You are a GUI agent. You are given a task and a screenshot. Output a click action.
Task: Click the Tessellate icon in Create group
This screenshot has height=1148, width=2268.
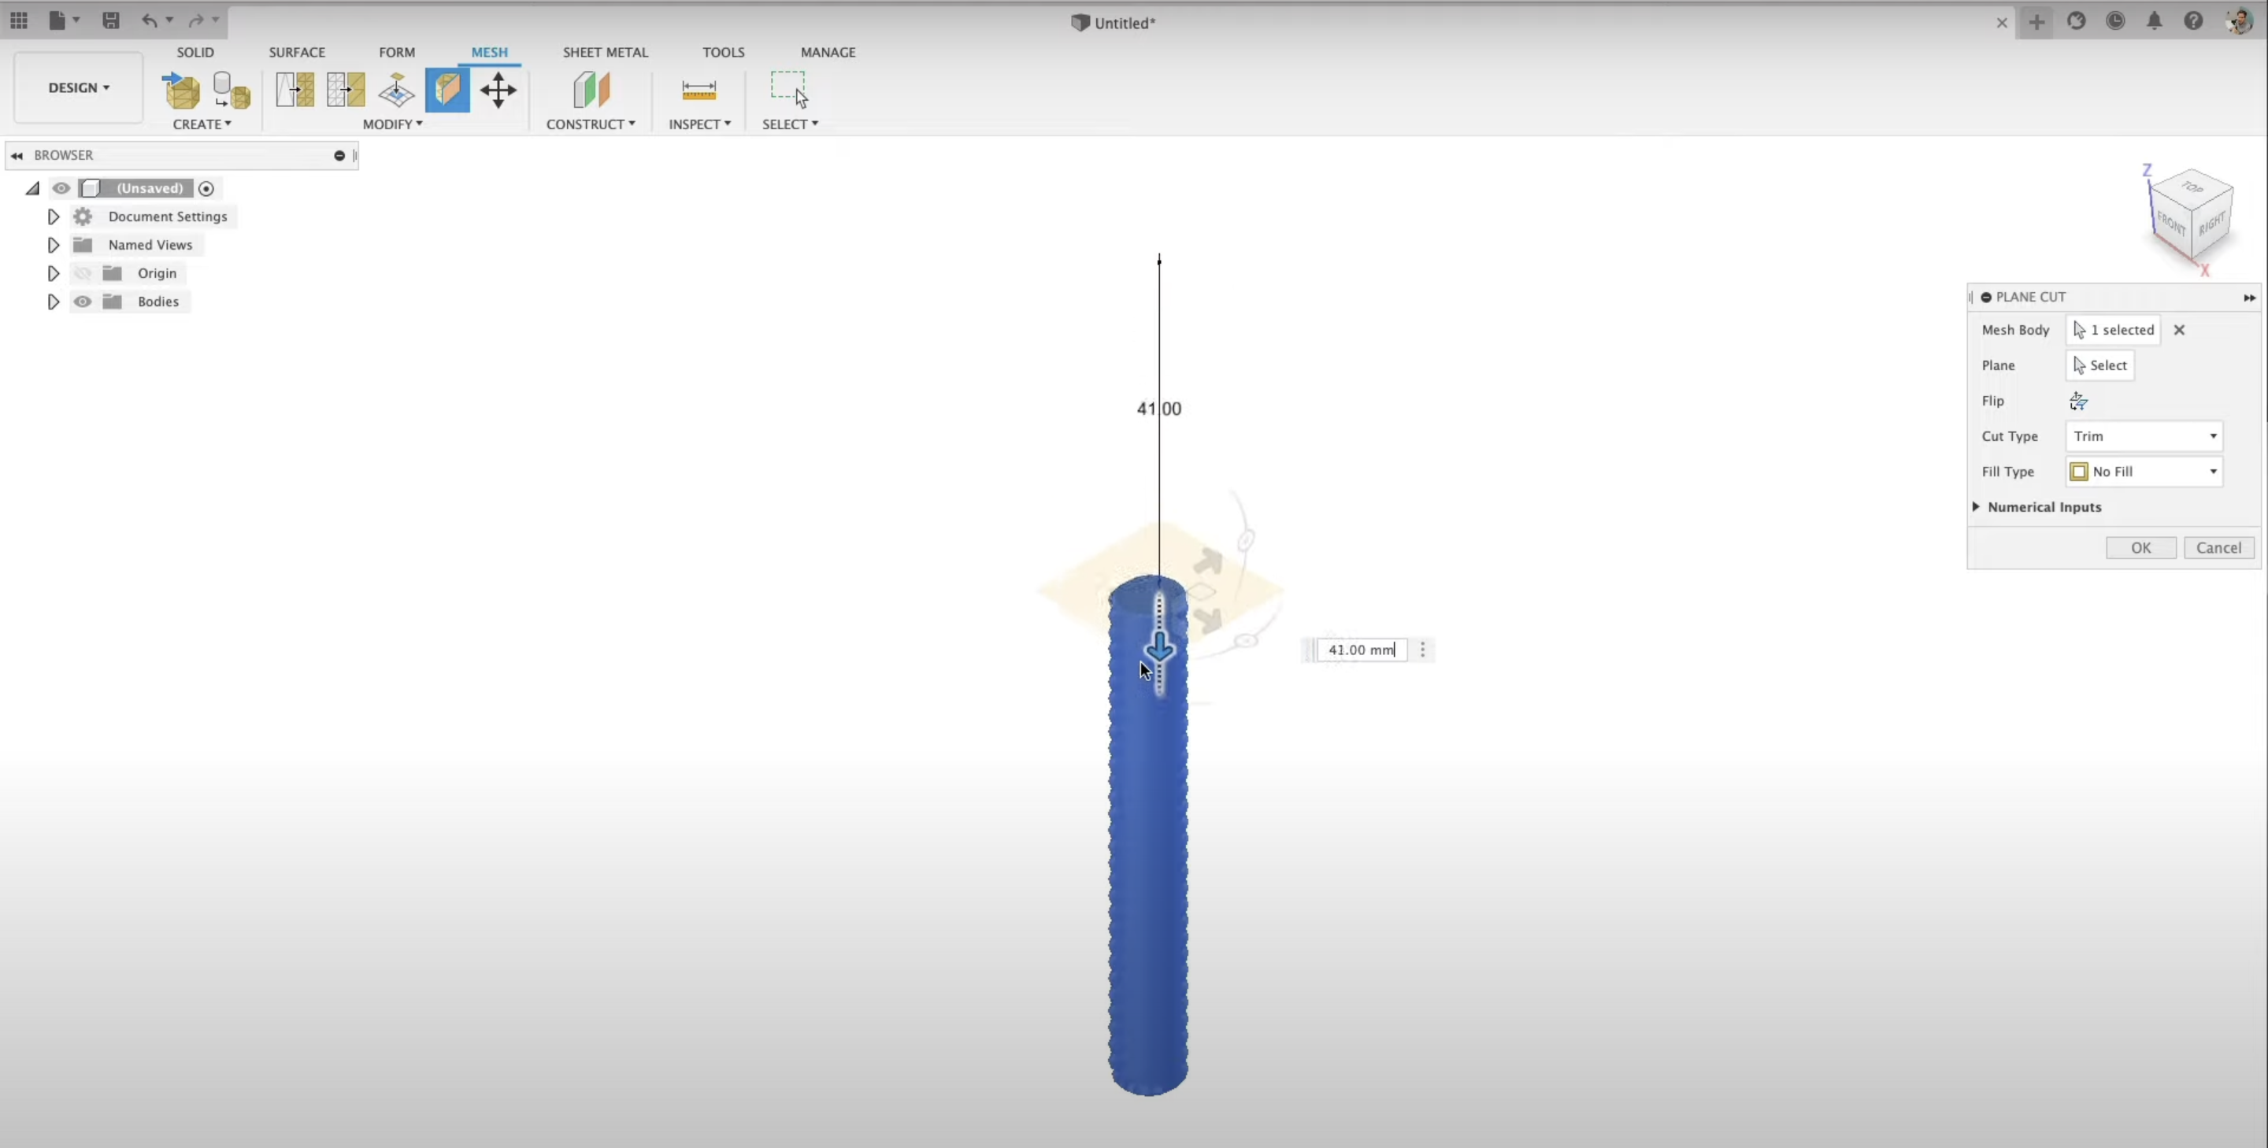(232, 91)
